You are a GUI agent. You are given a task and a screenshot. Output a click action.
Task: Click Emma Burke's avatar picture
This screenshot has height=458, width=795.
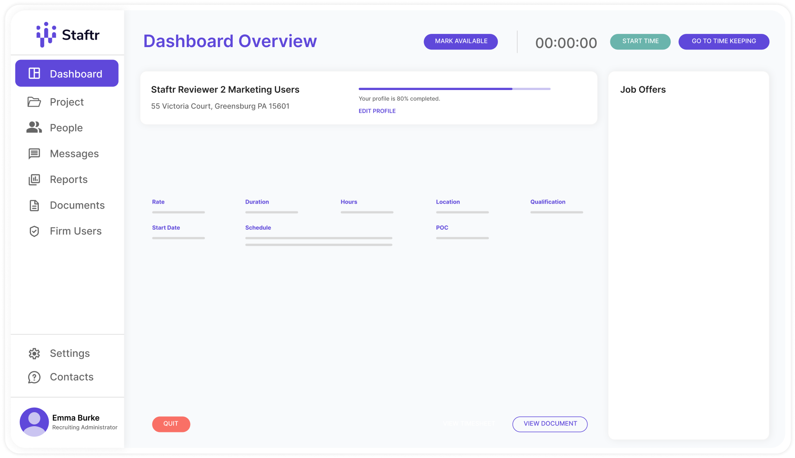click(34, 422)
